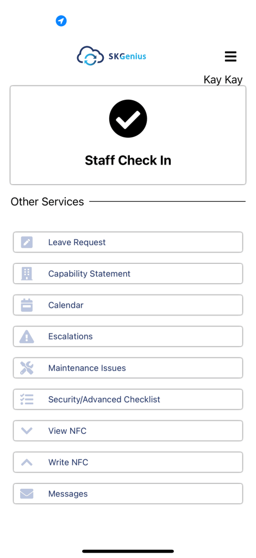Open the hamburger menu

[230, 57]
